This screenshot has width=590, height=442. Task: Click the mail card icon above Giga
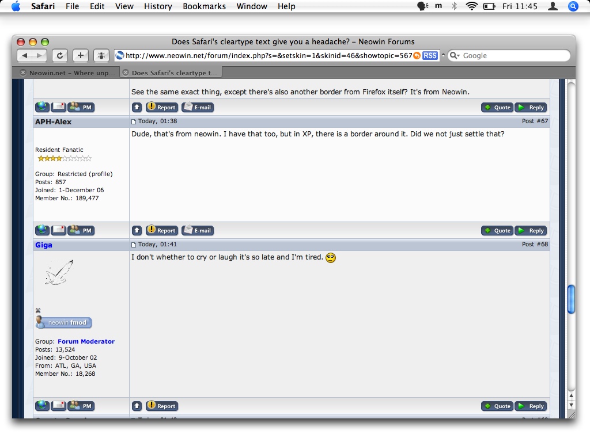(x=58, y=230)
